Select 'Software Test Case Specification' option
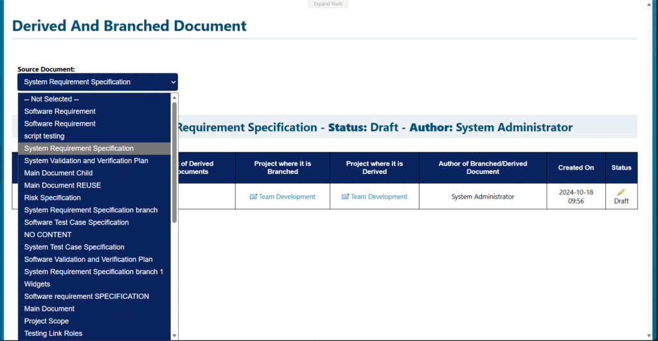The width and height of the screenshot is (658, 341). point(76,222)
